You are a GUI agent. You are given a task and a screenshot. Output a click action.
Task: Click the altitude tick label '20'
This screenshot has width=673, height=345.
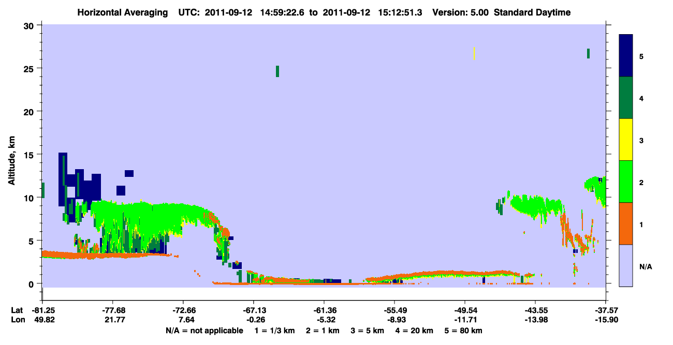(30, 111)
